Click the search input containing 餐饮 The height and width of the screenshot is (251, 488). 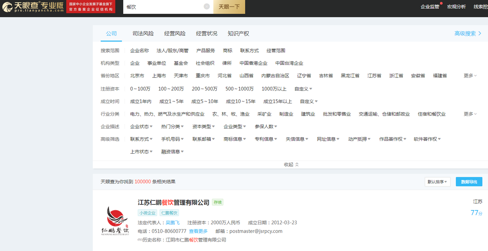[163, 6]
